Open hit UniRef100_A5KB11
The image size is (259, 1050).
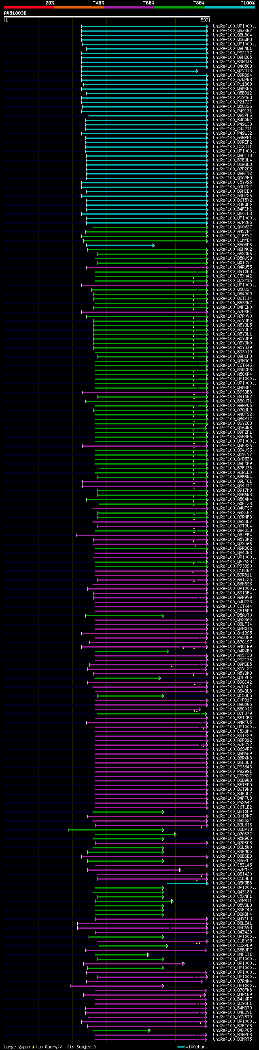[x=232, y=901]
